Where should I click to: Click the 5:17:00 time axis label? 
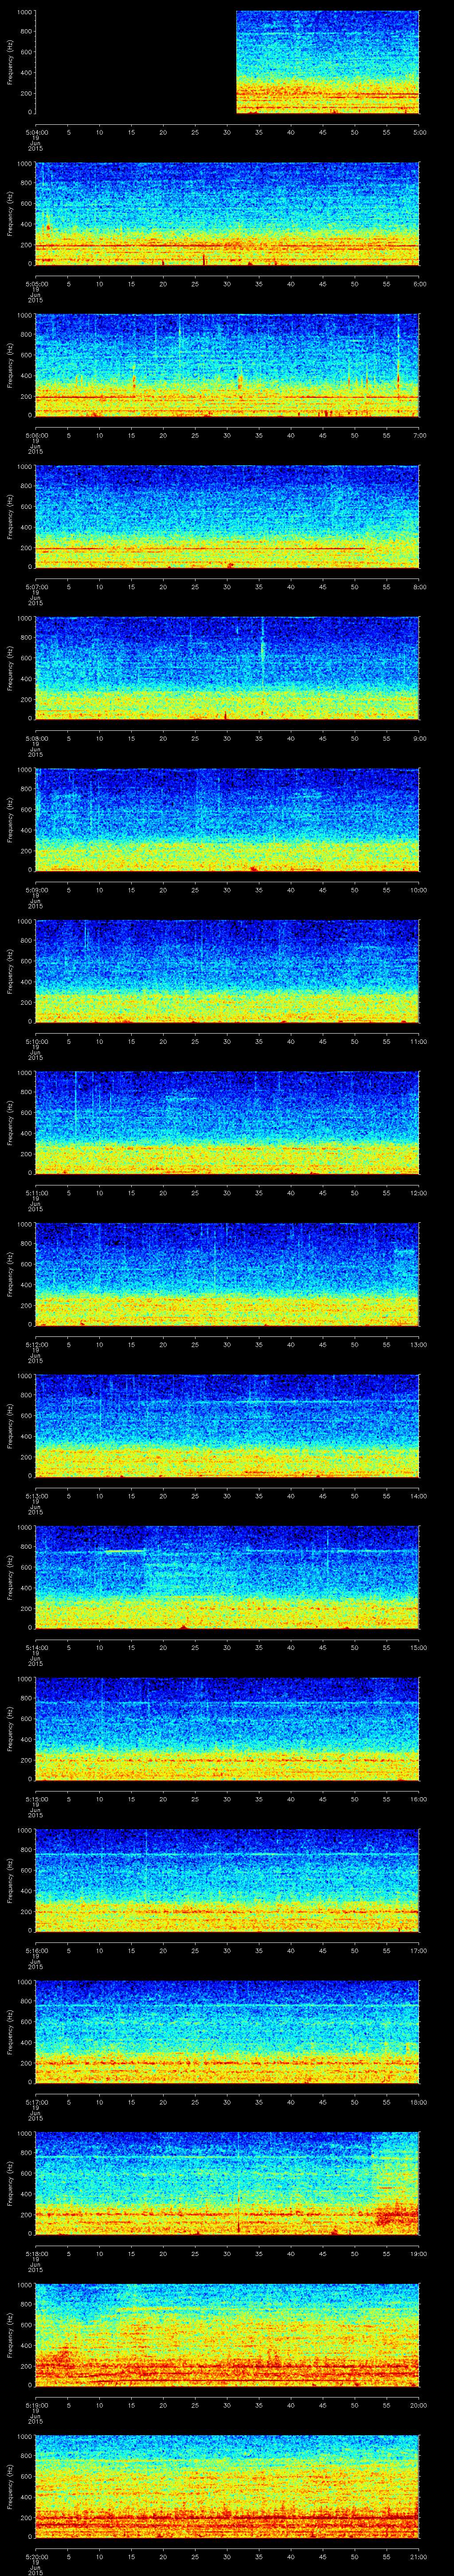tap(36, 2101)
